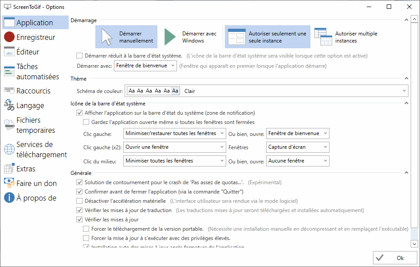Click the ScreenToGif title bar icon
Screen dimensions: 420x267
tap(8, 7)
